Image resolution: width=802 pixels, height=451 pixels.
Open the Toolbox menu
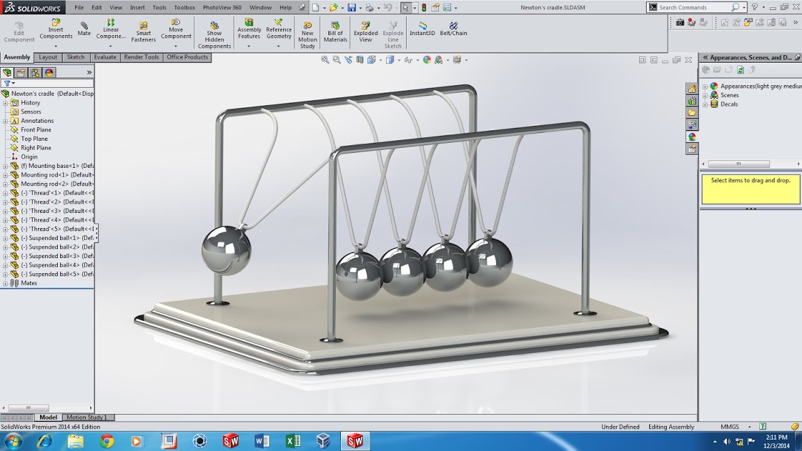coord(185,8)
